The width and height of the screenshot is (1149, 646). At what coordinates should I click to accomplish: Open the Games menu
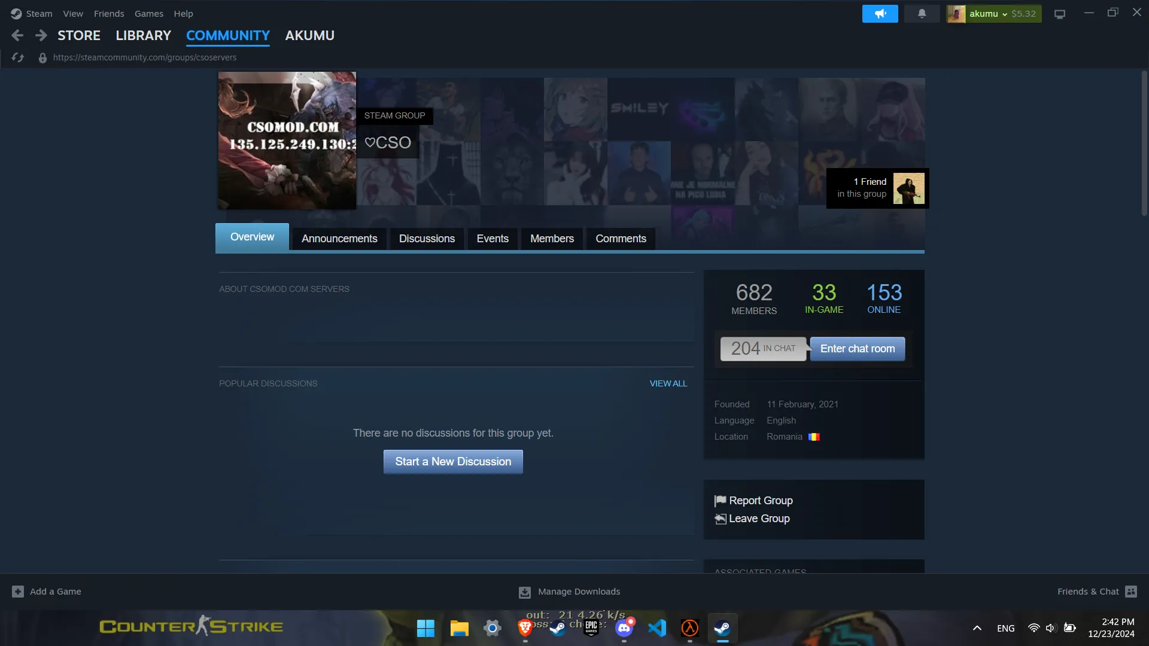(x=149, y=13)
